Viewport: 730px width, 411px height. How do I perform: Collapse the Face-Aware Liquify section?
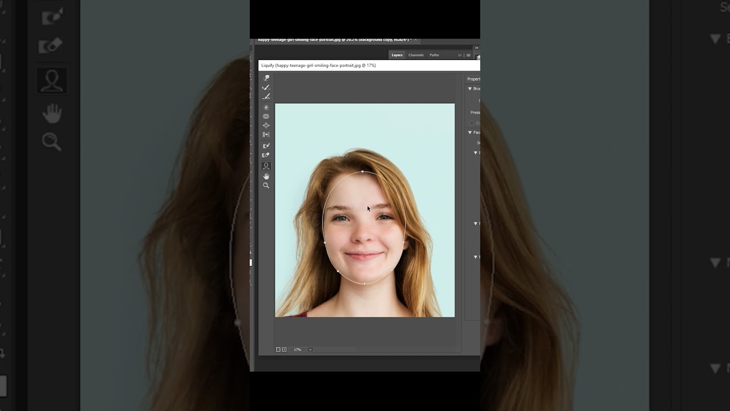470,132
